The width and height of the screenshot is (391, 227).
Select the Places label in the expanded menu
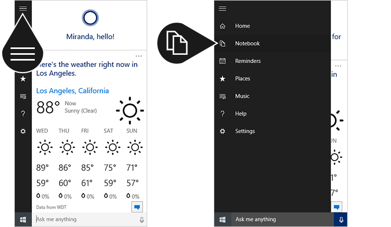coord(242,78)
